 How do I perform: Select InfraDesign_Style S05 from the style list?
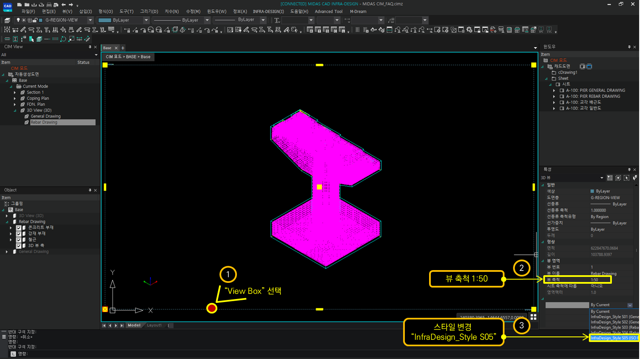(x=614, y=338)
